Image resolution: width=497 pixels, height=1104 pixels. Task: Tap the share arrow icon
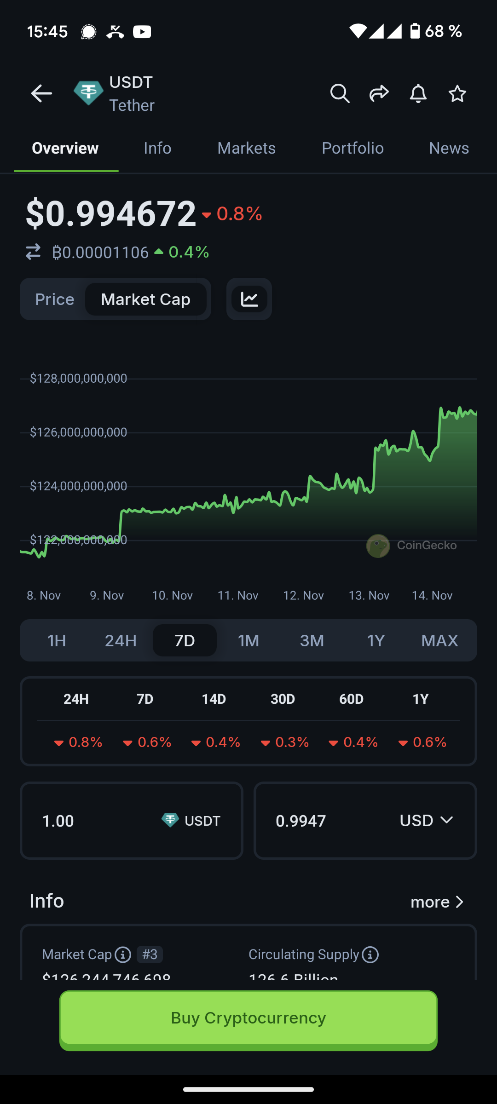[x=379, y=94]
